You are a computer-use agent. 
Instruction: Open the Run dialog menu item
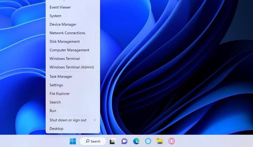pos(73,111)
